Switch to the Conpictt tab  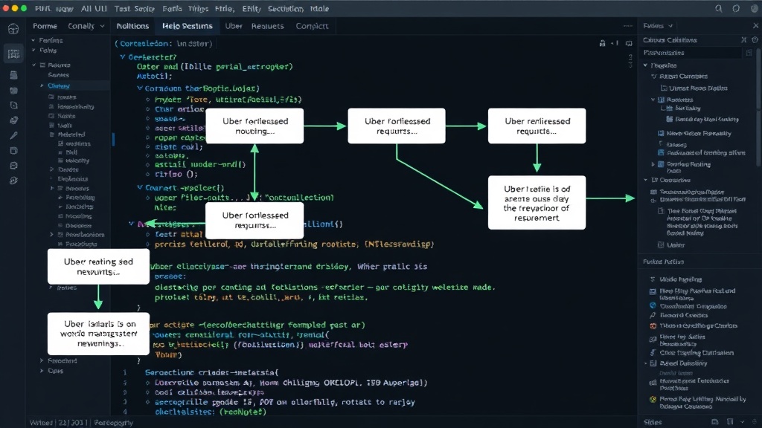click(312, 26)
